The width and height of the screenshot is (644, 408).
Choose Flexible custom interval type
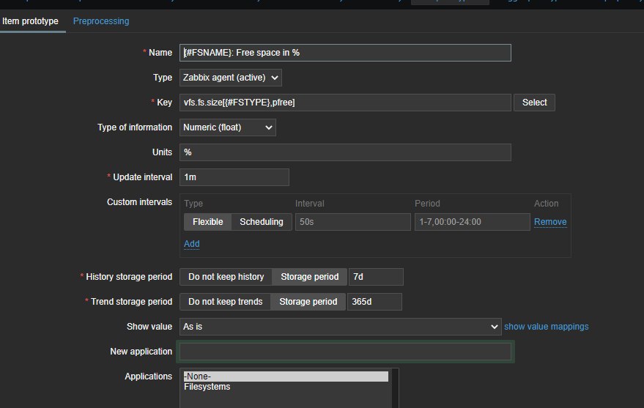coord(208,222)
